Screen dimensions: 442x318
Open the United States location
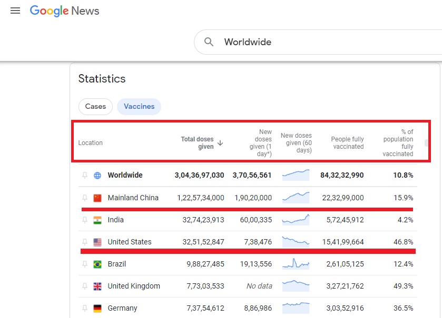coord(130,242)
